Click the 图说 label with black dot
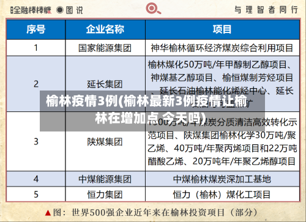Image resolution: width=306 pixels, height=222 pixels. pyautogui.click(x=70, y=10)
